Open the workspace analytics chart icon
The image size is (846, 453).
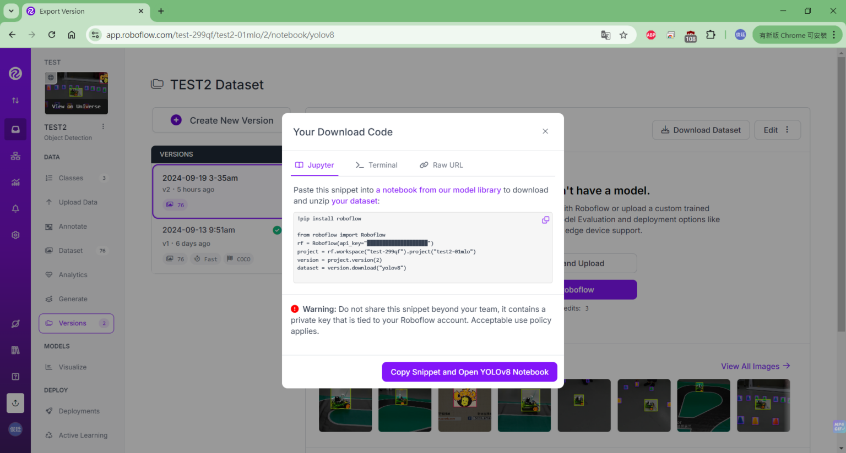click(x=15, y=182)
